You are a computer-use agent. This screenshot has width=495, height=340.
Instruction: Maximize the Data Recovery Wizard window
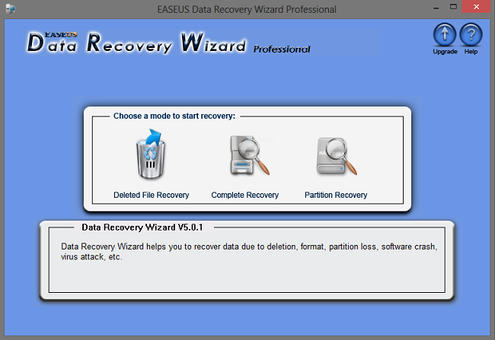[453, 7]
